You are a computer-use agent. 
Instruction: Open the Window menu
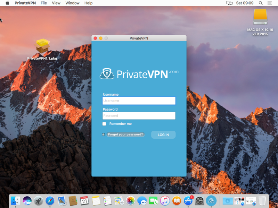(x=72, y=3)
